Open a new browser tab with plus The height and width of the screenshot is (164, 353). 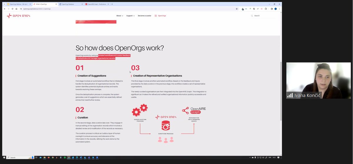point(112,4)
